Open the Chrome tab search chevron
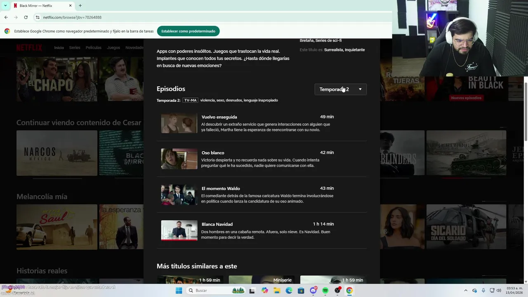This screenshot has width=528, height=297. 5,5
